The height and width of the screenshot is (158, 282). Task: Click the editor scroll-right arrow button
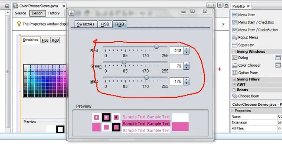[x=214, y=5]
